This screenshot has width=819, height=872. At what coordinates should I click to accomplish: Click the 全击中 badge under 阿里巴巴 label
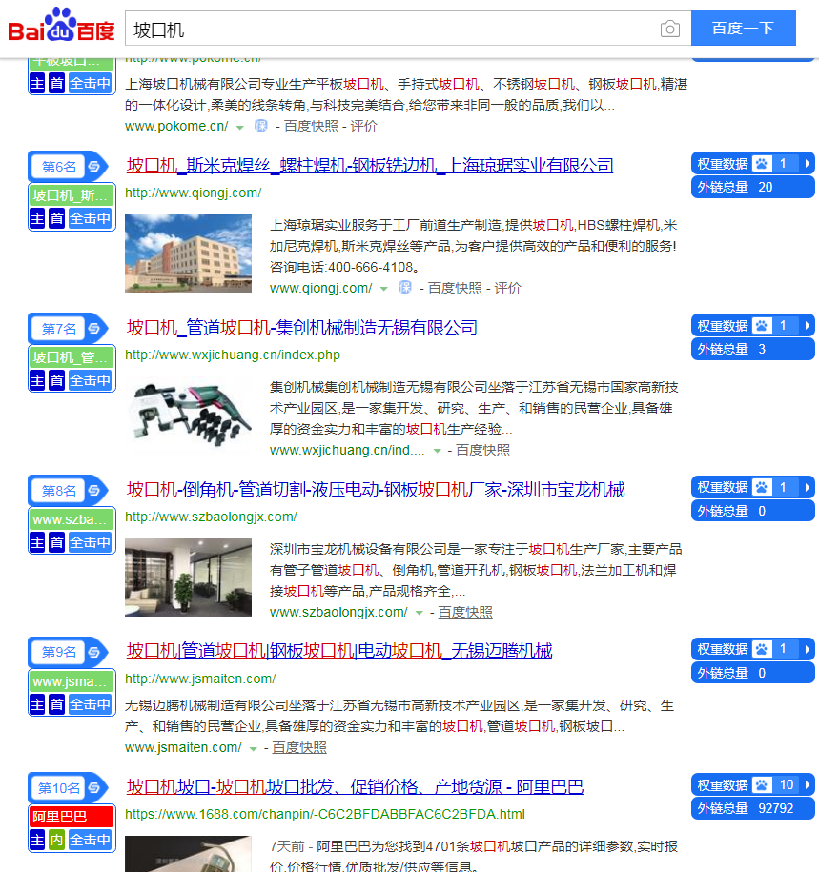tap(91, 840)
